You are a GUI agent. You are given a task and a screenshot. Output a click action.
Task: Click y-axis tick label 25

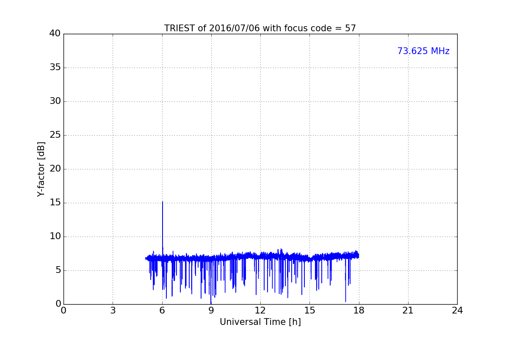click(55, 135)
